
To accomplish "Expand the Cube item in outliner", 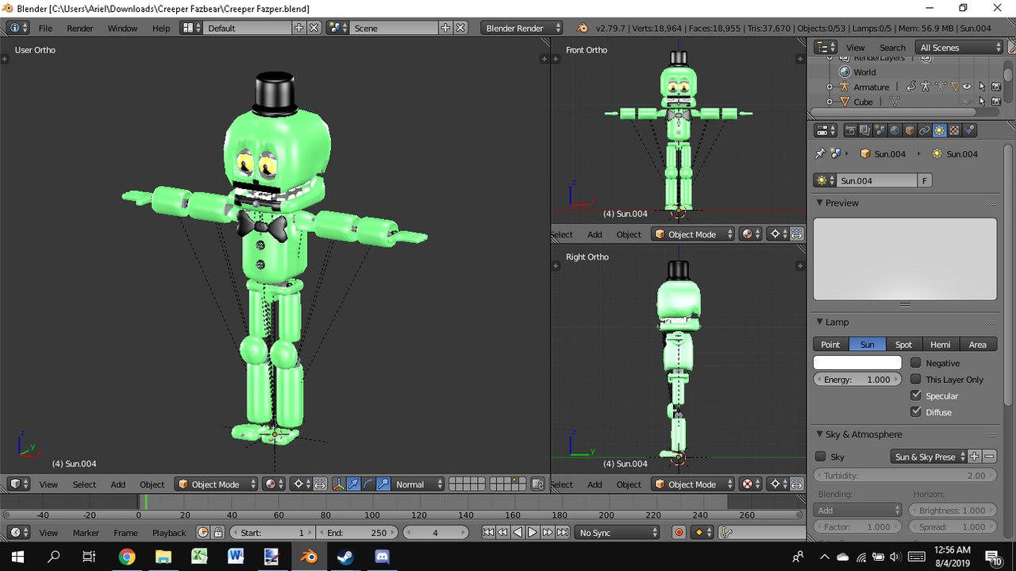I will tap(830, 102).
